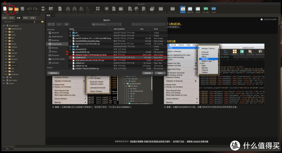Click the Save floppy disk toolbar icon

pos(22,9)
